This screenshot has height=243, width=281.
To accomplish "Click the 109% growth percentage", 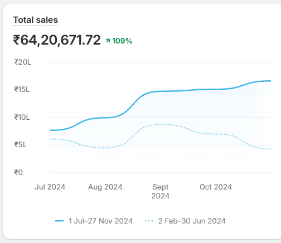I will point(122,41).
